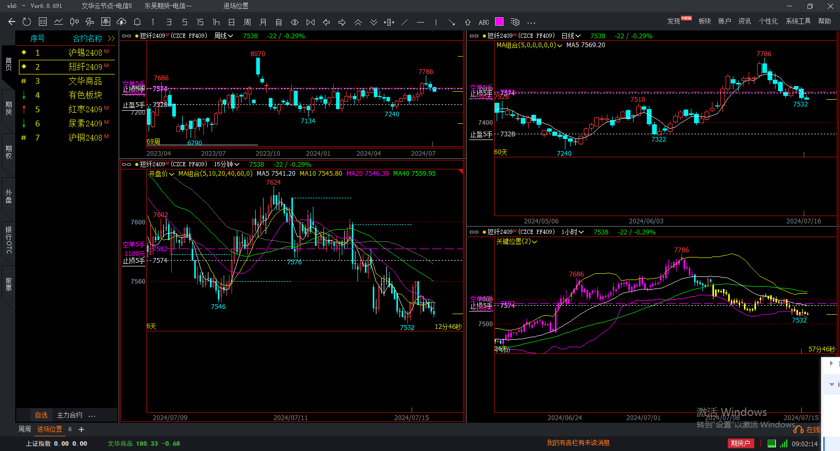Select the 3-minute period button
The height and width of the screenshot is (451, 840).
(169, 22)
